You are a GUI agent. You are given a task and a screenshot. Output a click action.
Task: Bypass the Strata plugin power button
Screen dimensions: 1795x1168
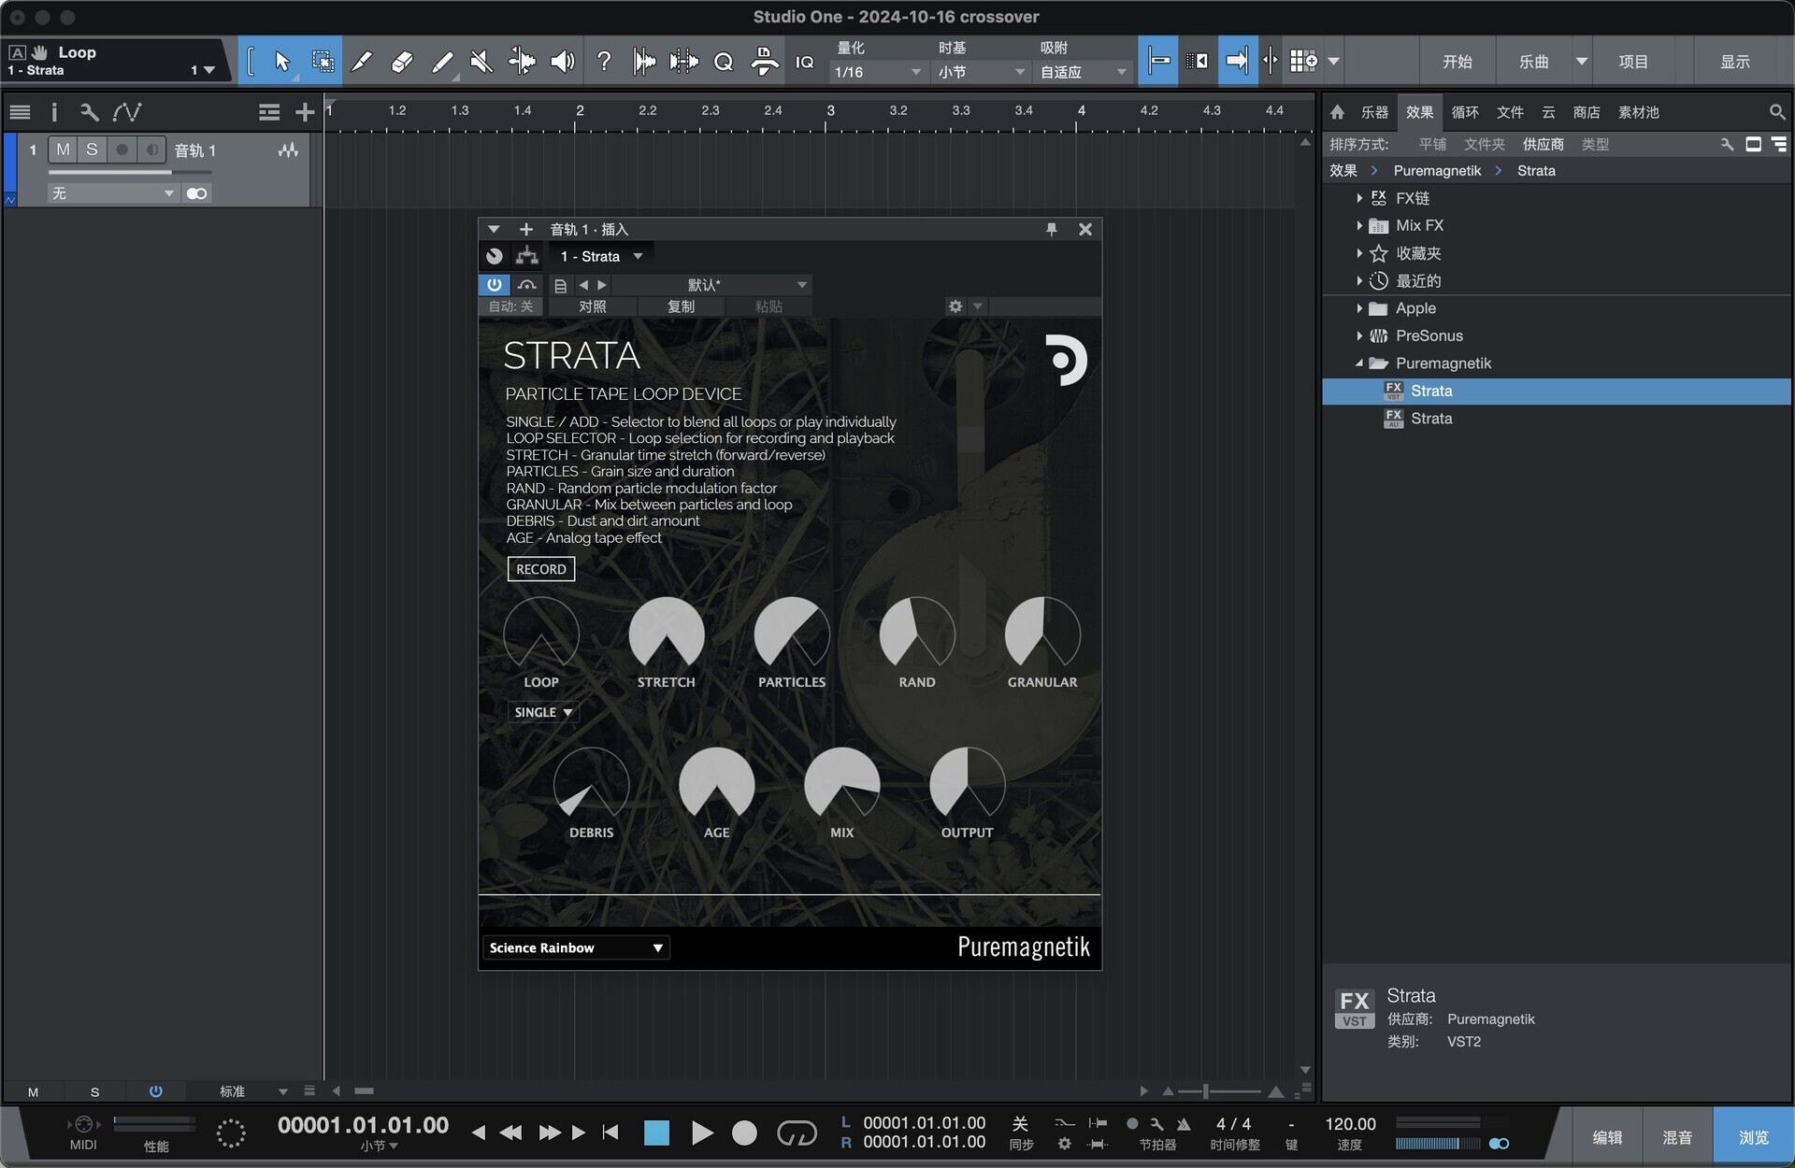point(495,285)
